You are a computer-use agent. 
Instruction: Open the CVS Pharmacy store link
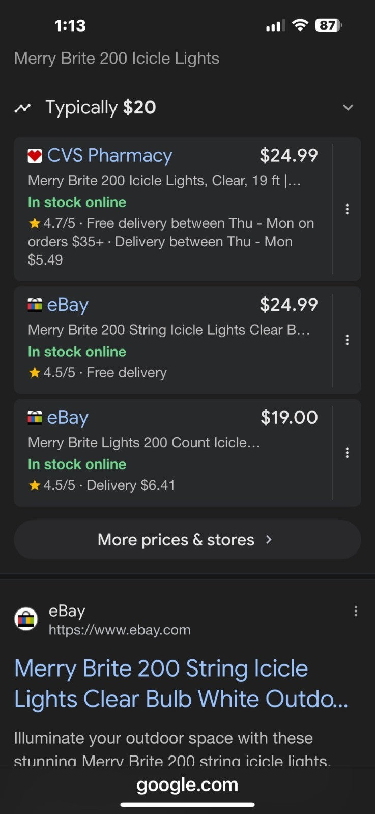[109, 156]
